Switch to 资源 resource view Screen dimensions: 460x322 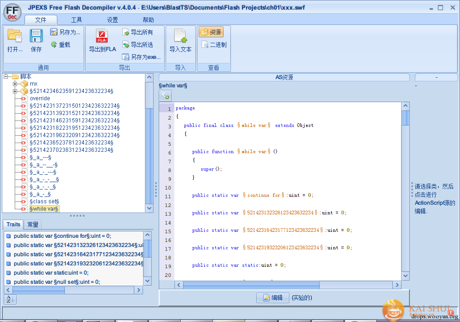[211, 32]
